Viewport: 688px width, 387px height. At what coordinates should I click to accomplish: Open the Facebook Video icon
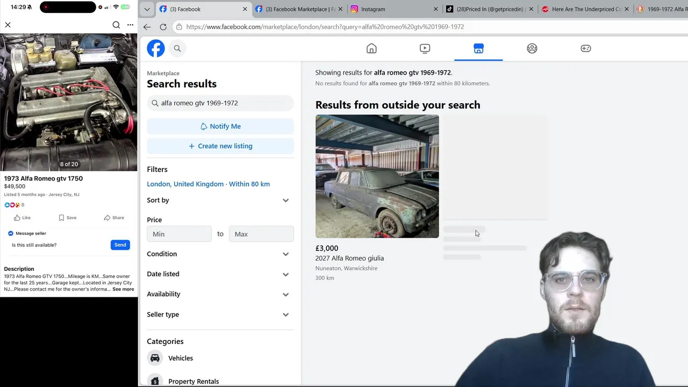tap(425, 48)
